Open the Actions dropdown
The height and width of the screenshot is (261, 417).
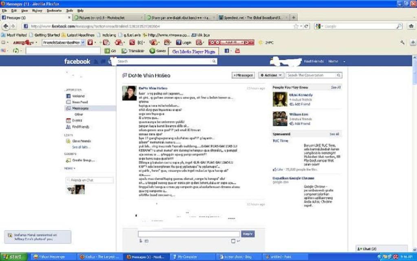pos(271,75)
